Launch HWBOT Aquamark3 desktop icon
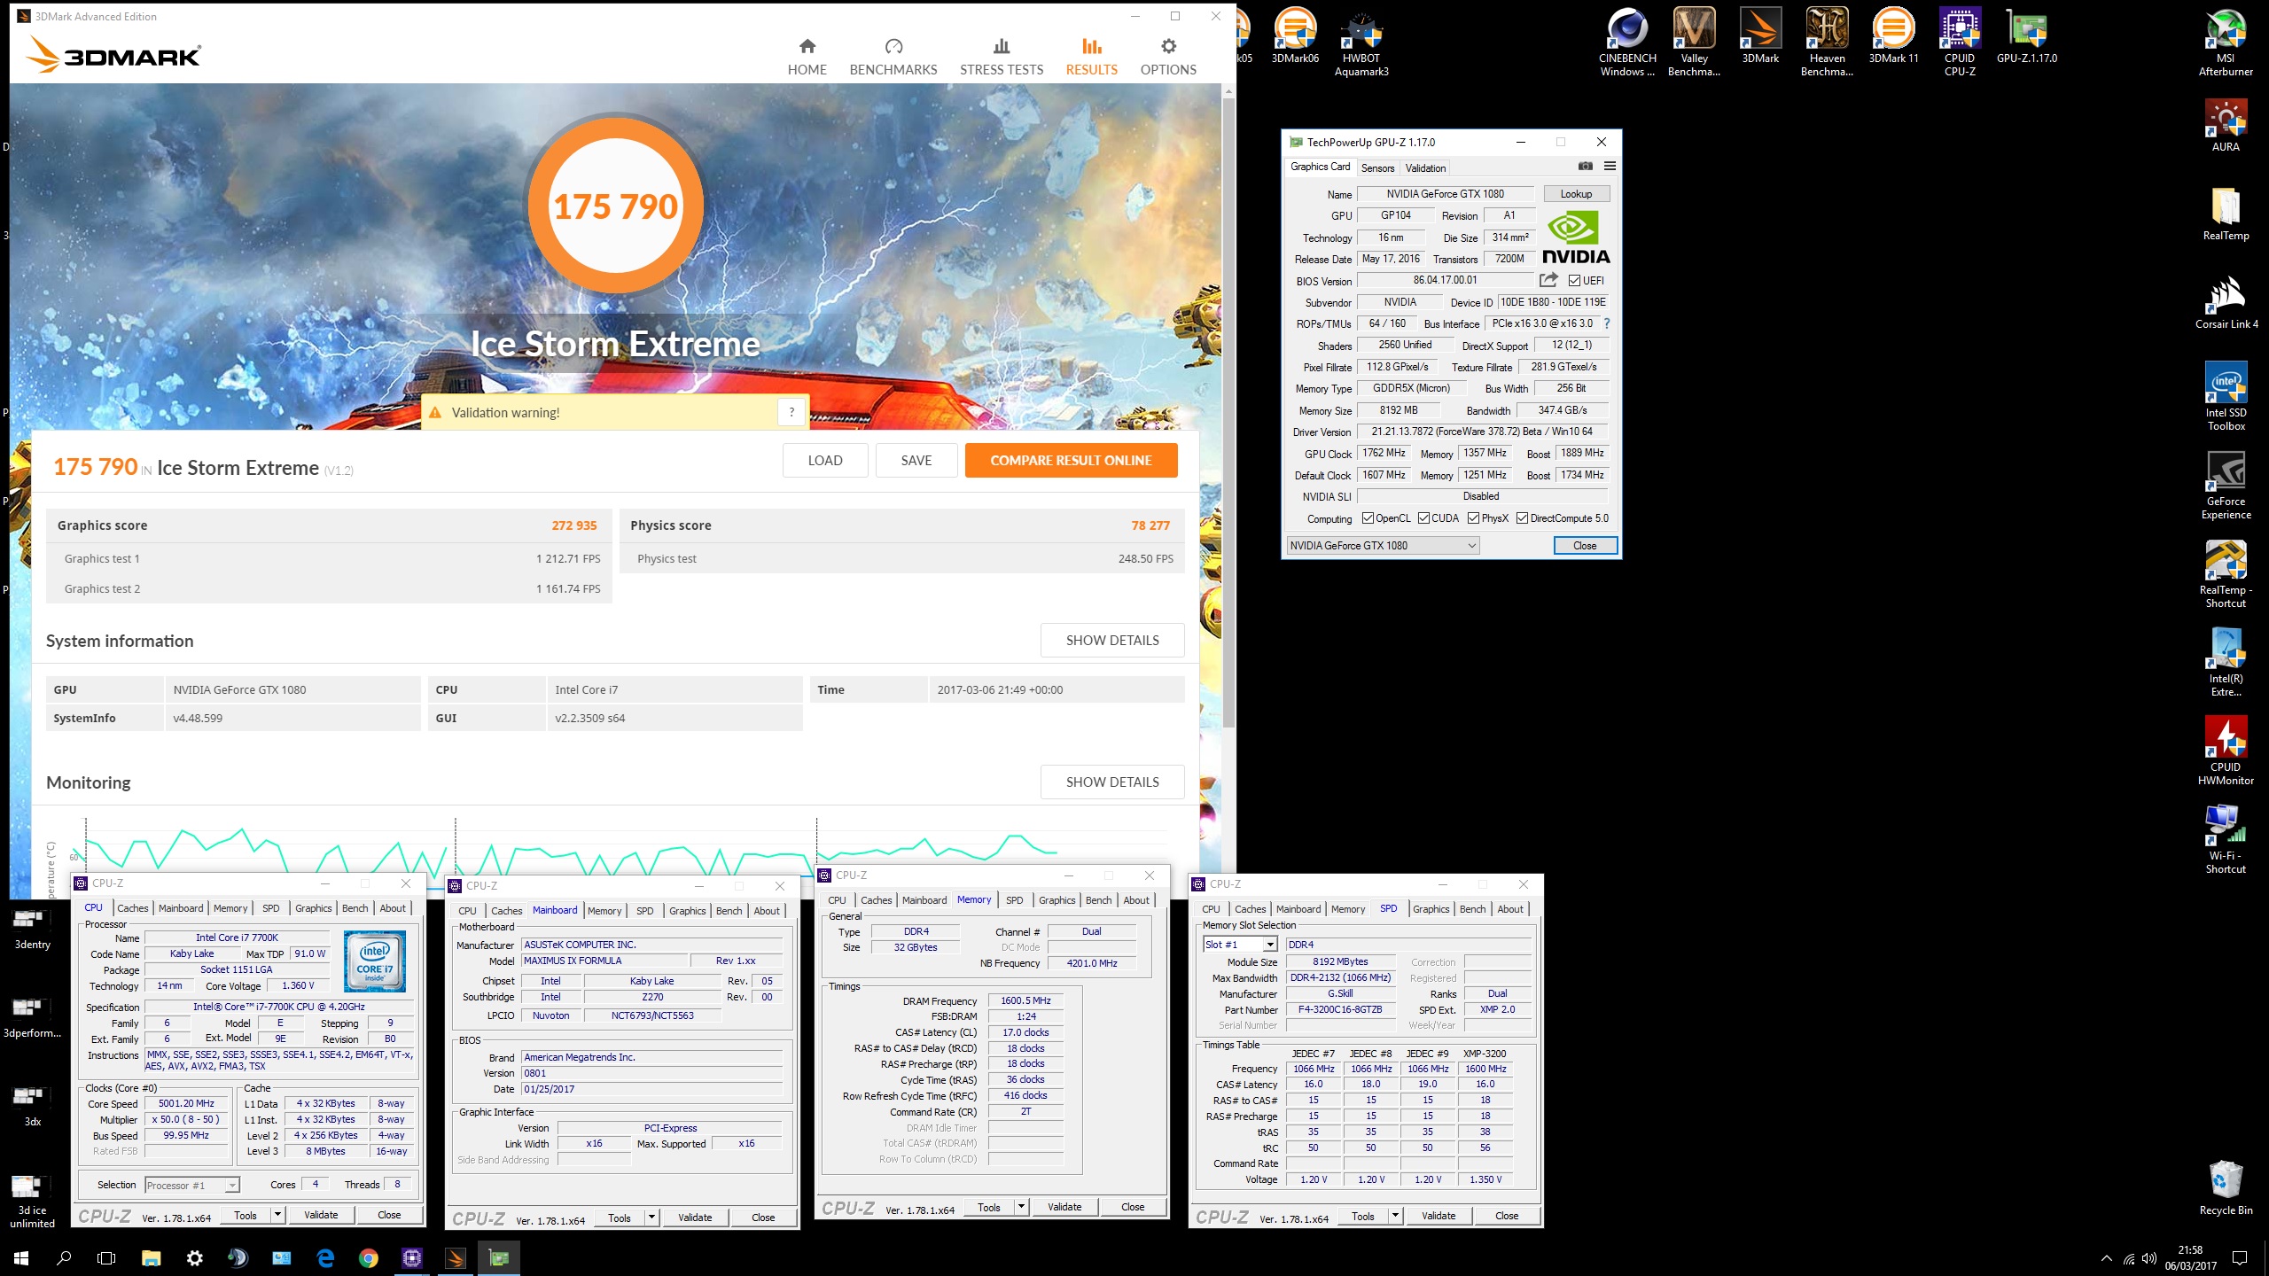 1361,42
